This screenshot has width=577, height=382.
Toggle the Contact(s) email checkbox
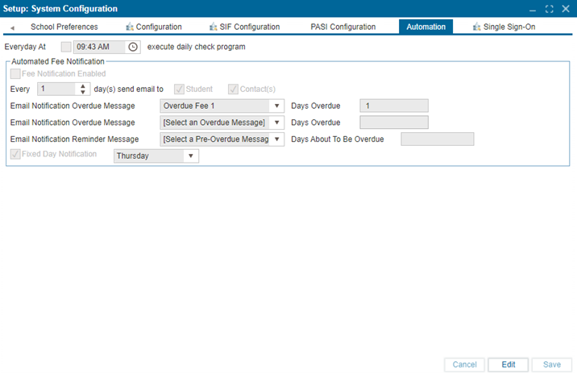click(234, 89)
